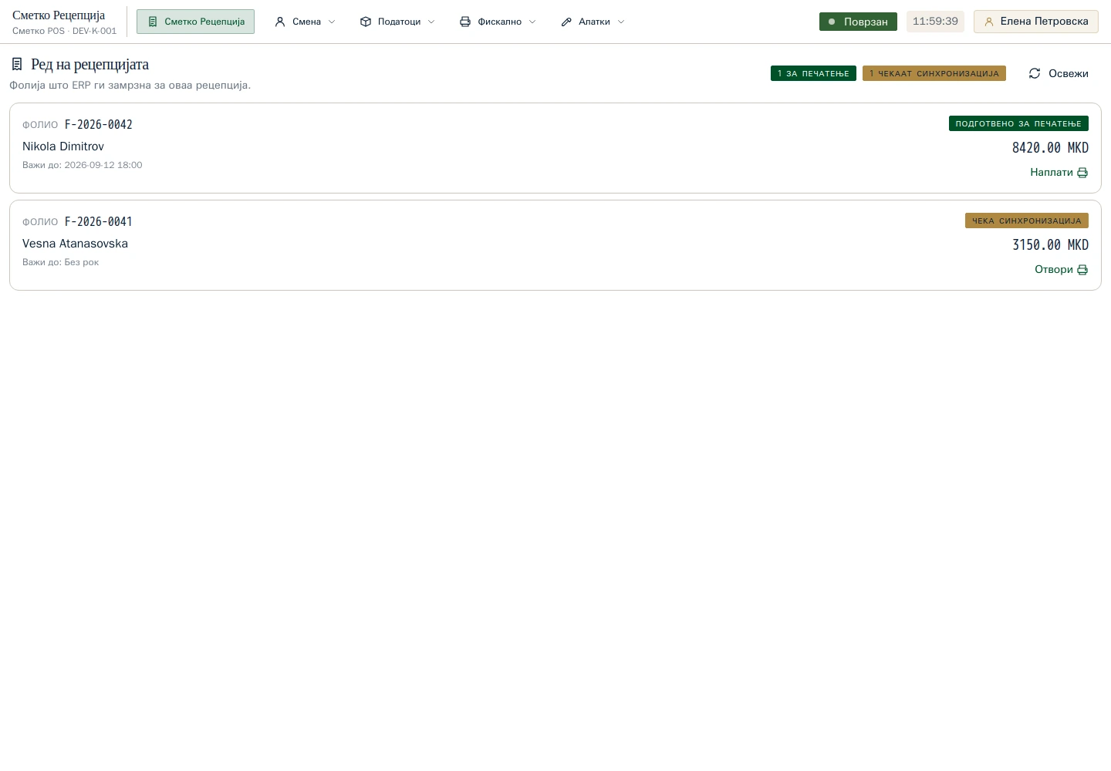The width and height of the screenshot is (1111, 771).
Task: Click the printer icon next to Наплати
Action: point(1082,173)
